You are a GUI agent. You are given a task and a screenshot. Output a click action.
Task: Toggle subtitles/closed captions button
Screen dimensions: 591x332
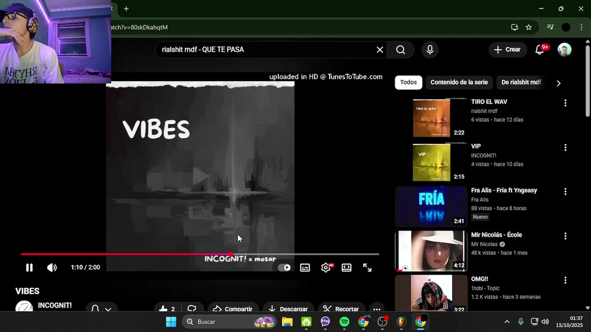click(x=305, y=267)
